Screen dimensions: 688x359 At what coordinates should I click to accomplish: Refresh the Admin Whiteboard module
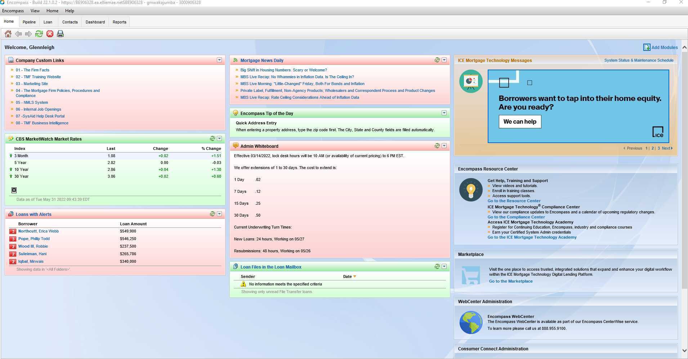(x=437, y=146)
